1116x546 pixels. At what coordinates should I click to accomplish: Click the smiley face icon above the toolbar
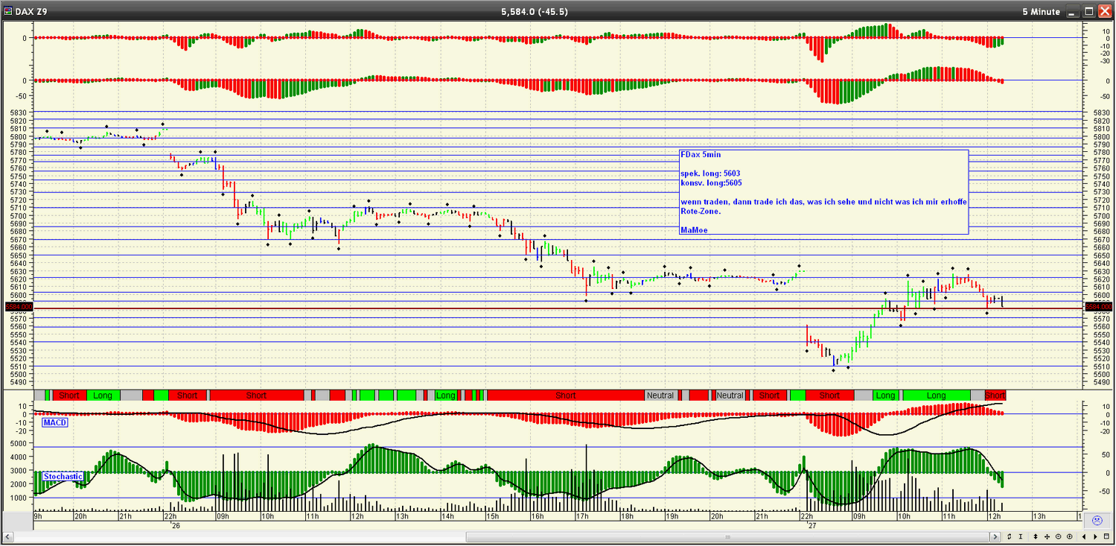(1098, 519)
